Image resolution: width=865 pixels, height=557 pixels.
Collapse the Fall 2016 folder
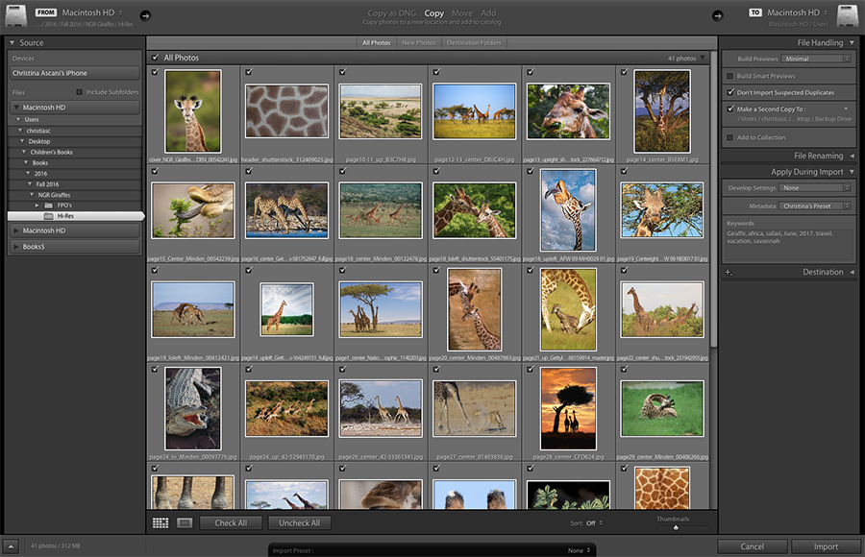click(x=30, y=184)
